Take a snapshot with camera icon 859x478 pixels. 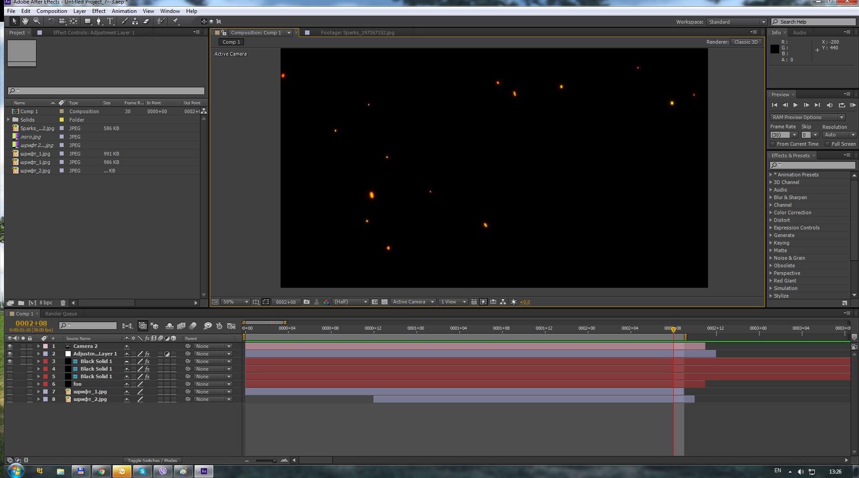306,302
